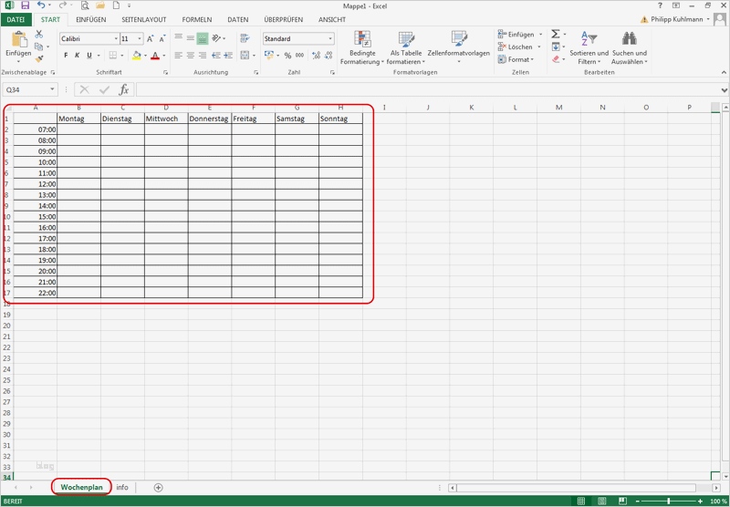Toggle the highlighted bottom align button

pyautogui.click(x=202, y=38)
